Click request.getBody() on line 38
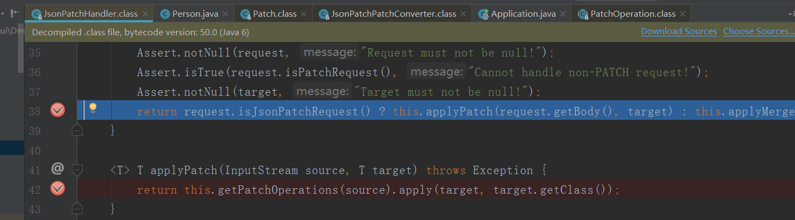The width and height of the screenshot is (795, 220). [x=558, y=111]
